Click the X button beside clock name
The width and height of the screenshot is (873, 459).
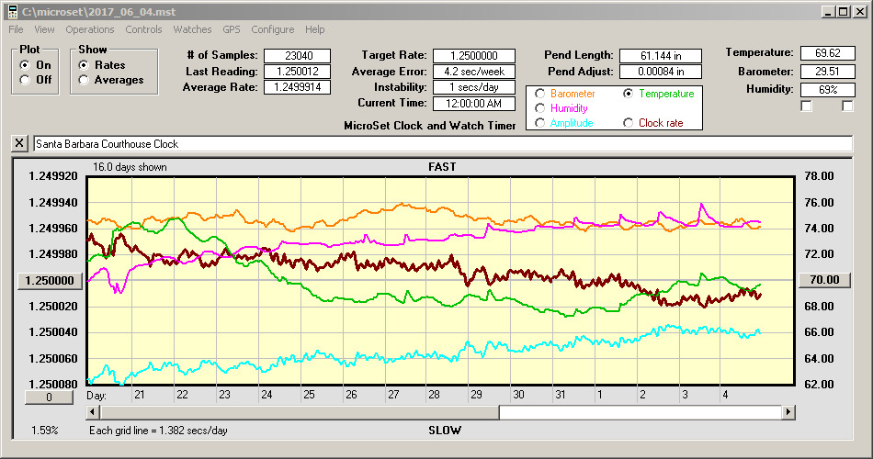point(20,144)
